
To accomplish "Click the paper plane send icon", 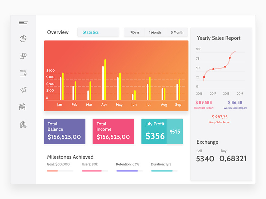I will pos(23,90).
